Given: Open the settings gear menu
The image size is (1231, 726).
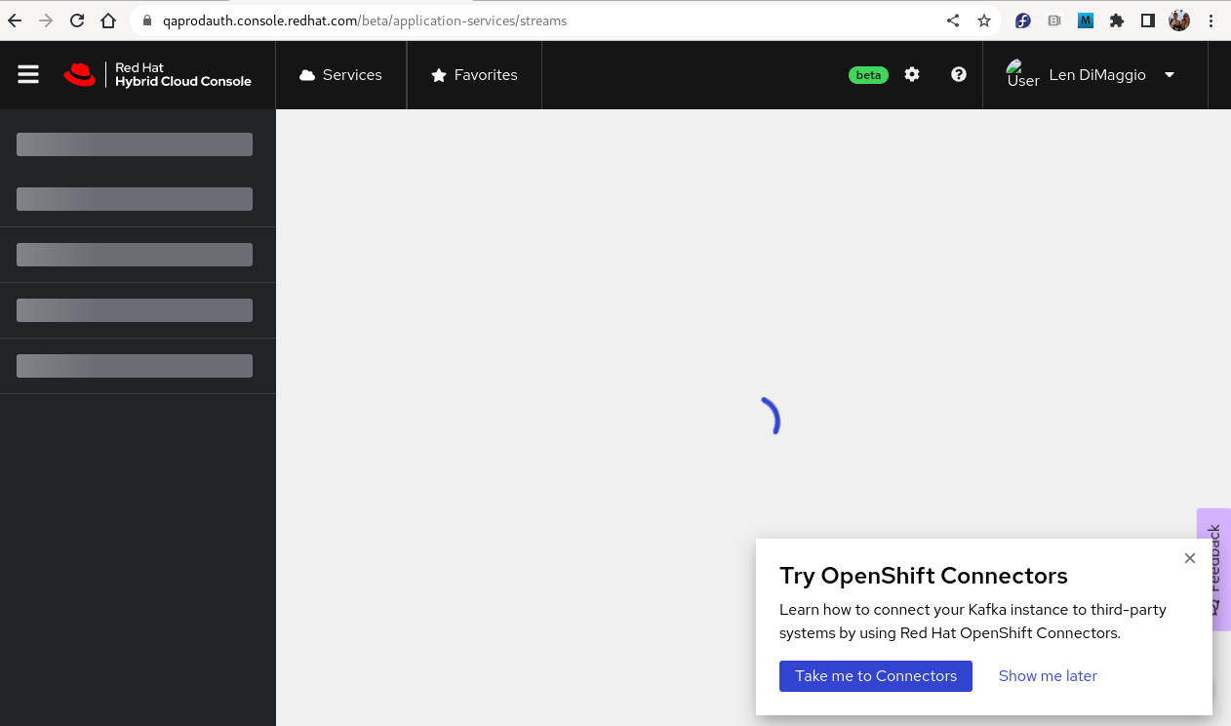Looking at the screenshot, I should [912, 74].
